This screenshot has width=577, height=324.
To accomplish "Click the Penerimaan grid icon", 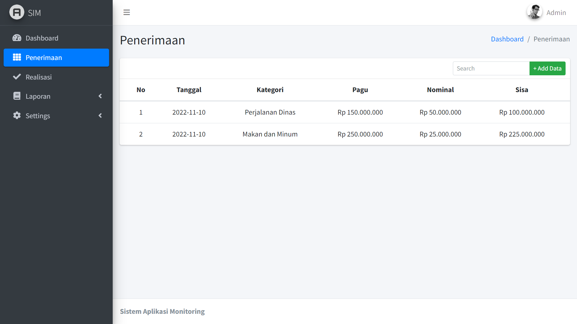I will click(x=17, y=57).
